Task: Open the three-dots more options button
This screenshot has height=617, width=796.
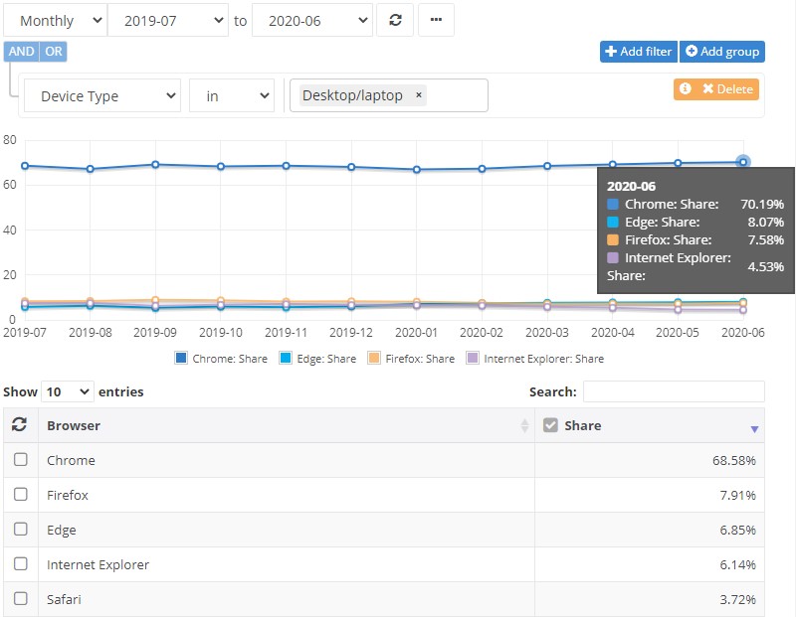Action: click(436, 20)
